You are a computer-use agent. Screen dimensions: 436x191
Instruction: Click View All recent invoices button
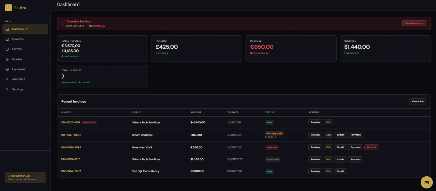(418, 102)
